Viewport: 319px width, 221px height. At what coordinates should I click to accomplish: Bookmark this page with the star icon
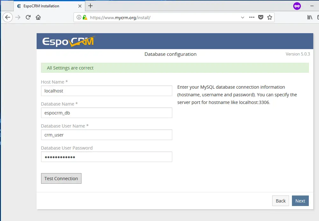(270, 18)
